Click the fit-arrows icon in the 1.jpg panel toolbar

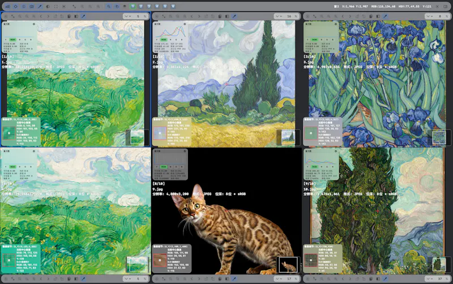pos(13,16)
